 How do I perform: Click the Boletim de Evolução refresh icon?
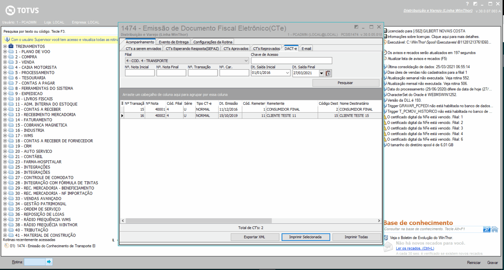[x=386, y=238]
